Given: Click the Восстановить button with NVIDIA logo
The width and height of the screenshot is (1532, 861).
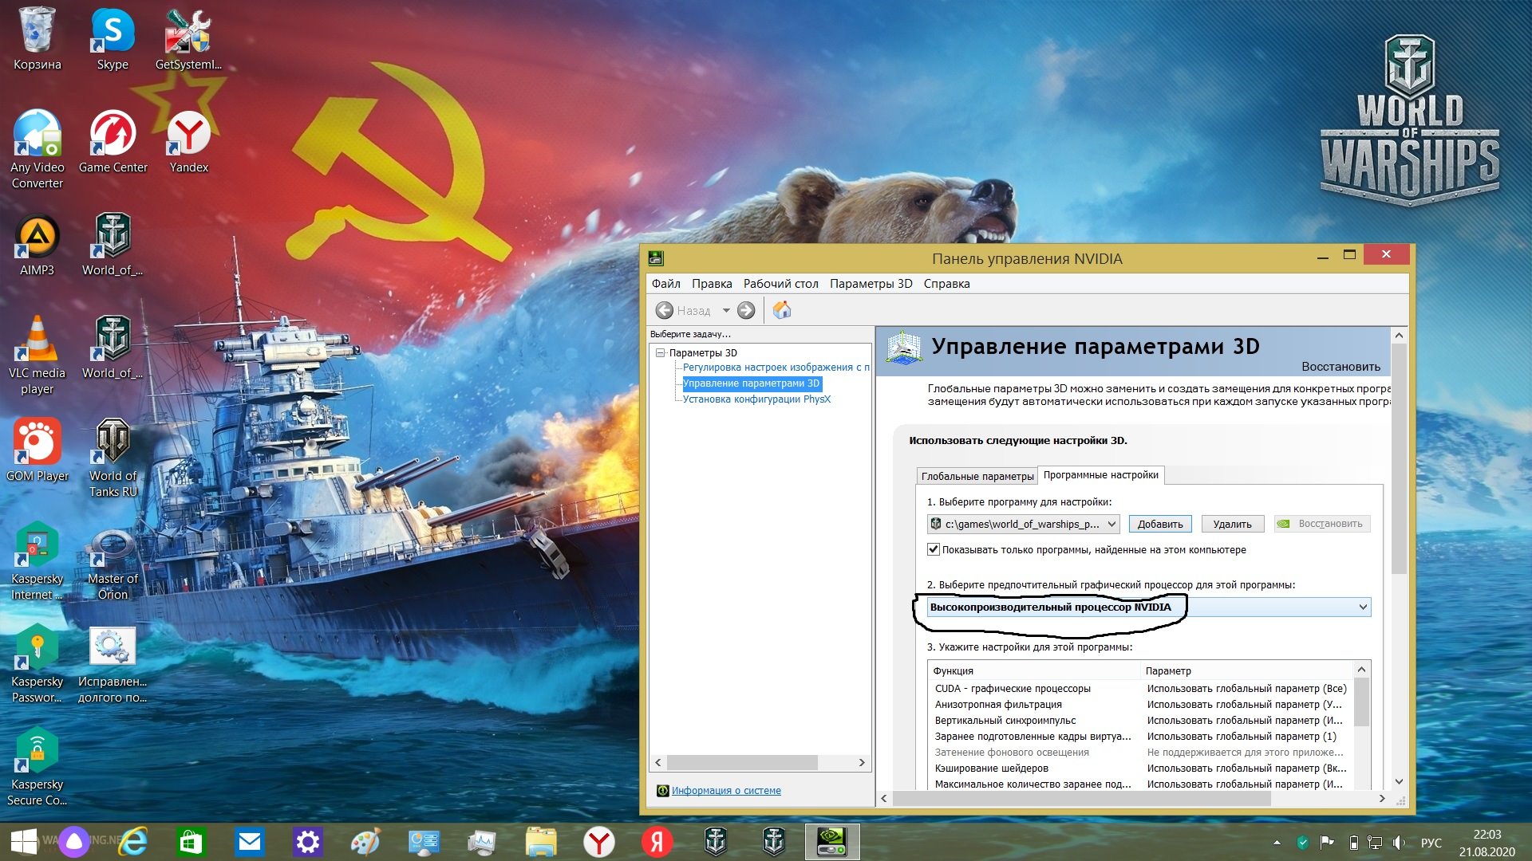Looking at the screenshot, I should (x=1322, y=524).
